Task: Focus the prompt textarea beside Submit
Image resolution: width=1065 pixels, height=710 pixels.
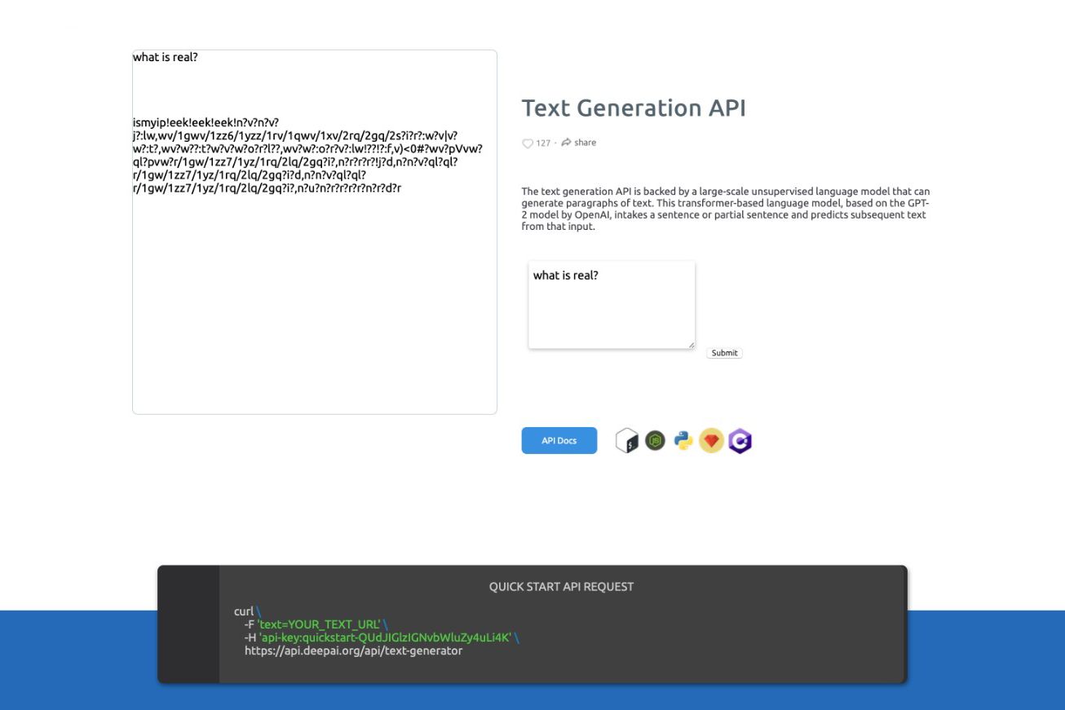Action: click(x=612, y=305)
